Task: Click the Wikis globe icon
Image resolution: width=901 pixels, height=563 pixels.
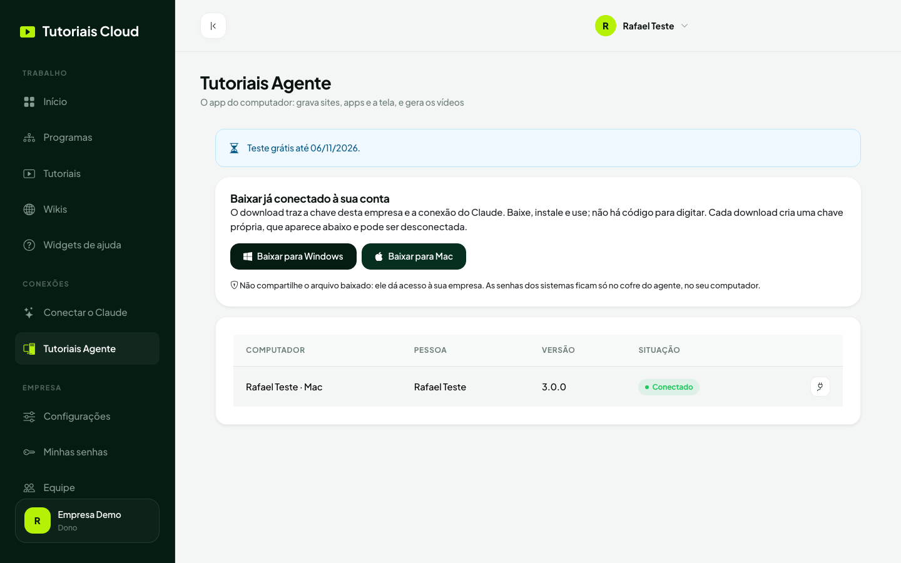Action: point(29,210)
